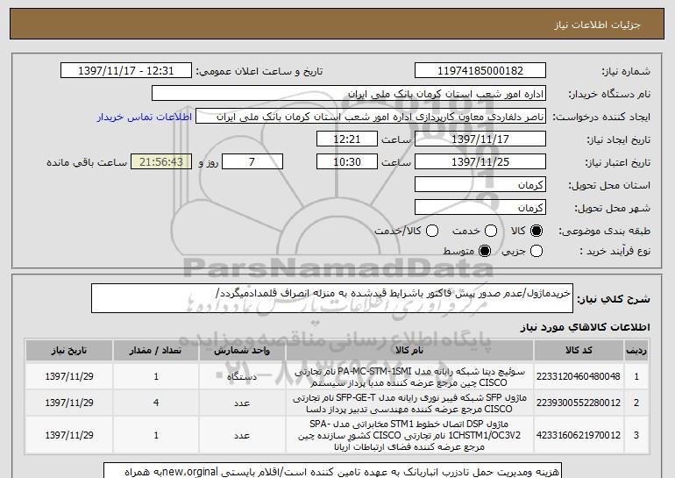Viewport: 675px width, 478px height.
Task: Open the اطلاعات تماس خریدار link
Action: click(x=145, y=118)
